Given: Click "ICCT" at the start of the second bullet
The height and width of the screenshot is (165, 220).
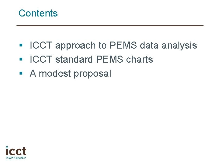Looking at the screenshot, I should 41,60.
